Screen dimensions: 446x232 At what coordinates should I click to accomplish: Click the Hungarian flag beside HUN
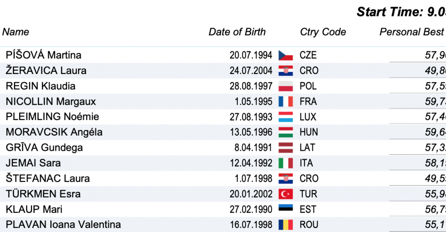tap(285, 133)
